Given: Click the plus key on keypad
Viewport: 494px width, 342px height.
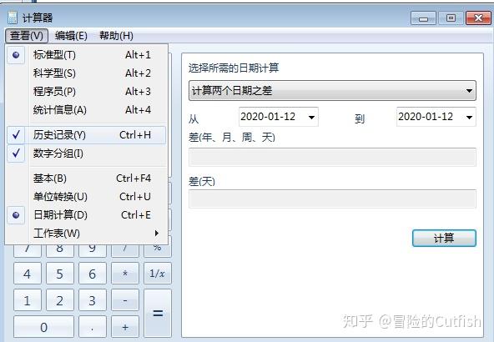Looking at the screenshot, I should click(125, 327).
